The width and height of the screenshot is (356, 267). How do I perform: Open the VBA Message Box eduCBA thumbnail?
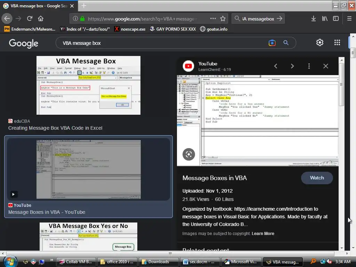pos(89,86)
